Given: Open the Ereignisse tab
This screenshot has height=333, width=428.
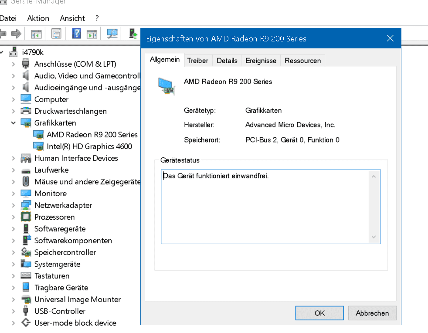Looking at the screenshot, I should click(261, 61).
